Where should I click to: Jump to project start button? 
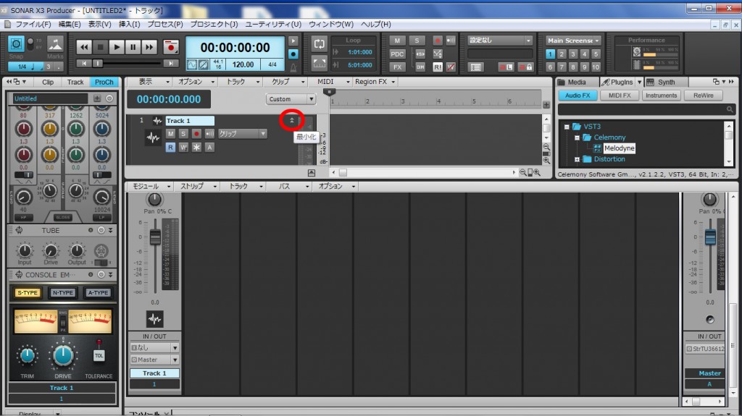[84, 64]
